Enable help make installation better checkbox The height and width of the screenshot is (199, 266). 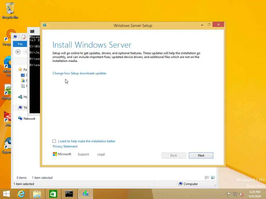pos(54,141)
